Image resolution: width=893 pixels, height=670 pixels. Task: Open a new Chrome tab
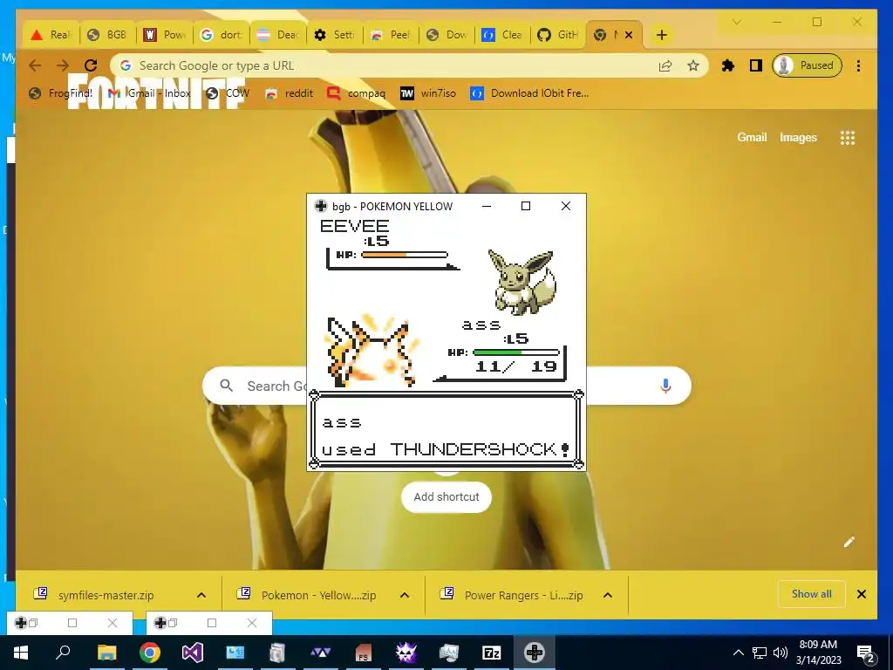(661, 35)
